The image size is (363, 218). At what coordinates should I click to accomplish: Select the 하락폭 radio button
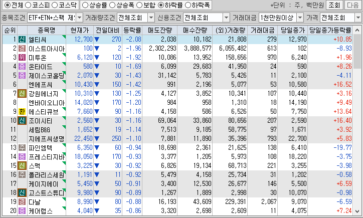point(188,5)
